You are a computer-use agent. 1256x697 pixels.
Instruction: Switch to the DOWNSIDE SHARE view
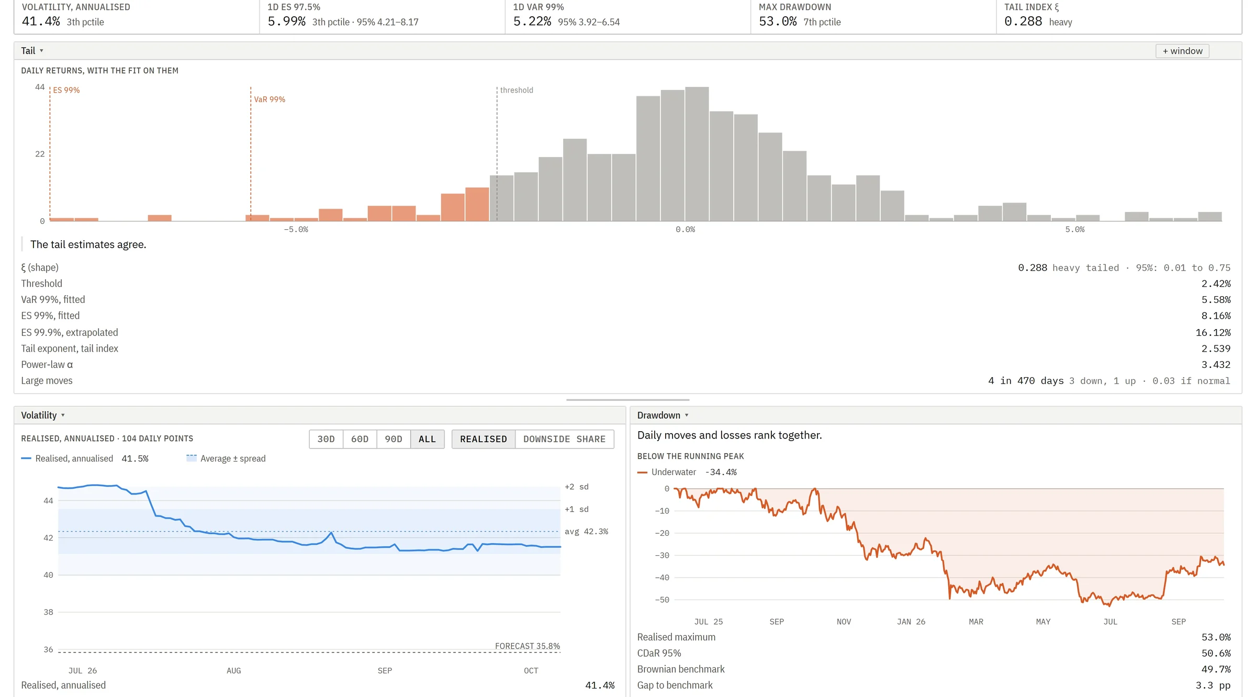(564, 439)
